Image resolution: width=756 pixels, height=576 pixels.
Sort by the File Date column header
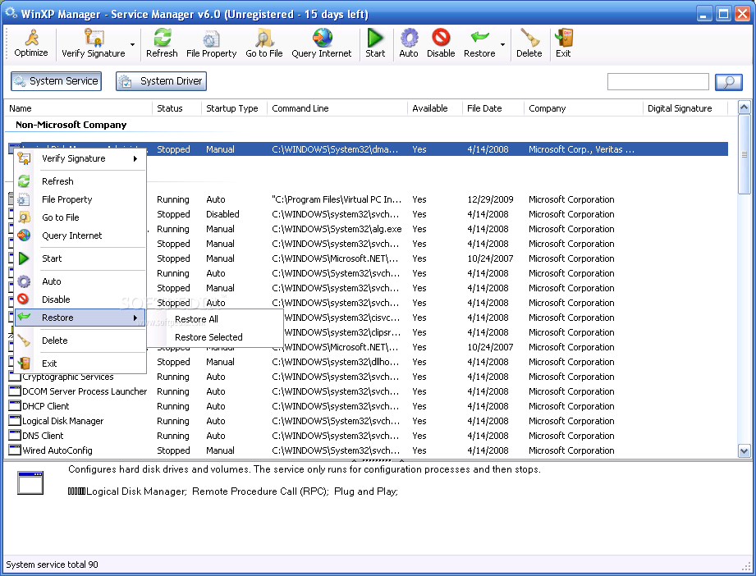click(493, 108)
